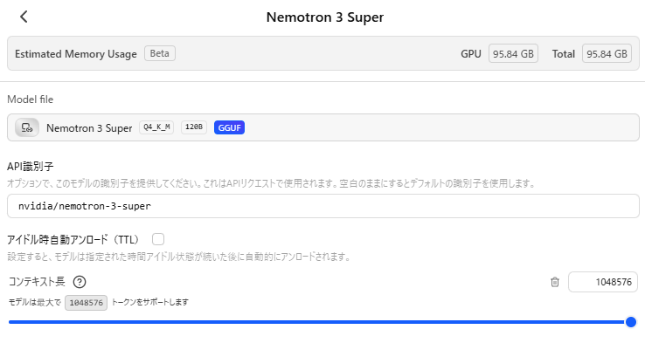Screen dimensions: 645x343
Task: Click the 1048576 maximum tokens chip
Action: pyautogui.click(x=86, y=303)
